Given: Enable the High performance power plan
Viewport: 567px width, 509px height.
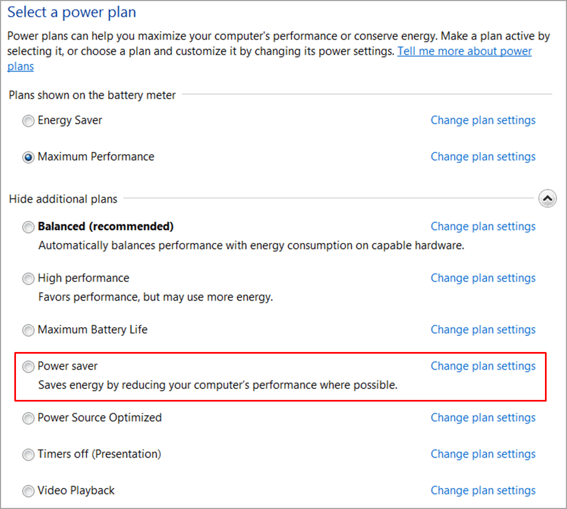Looking at the screenshot, I should [x=28, y=279].
